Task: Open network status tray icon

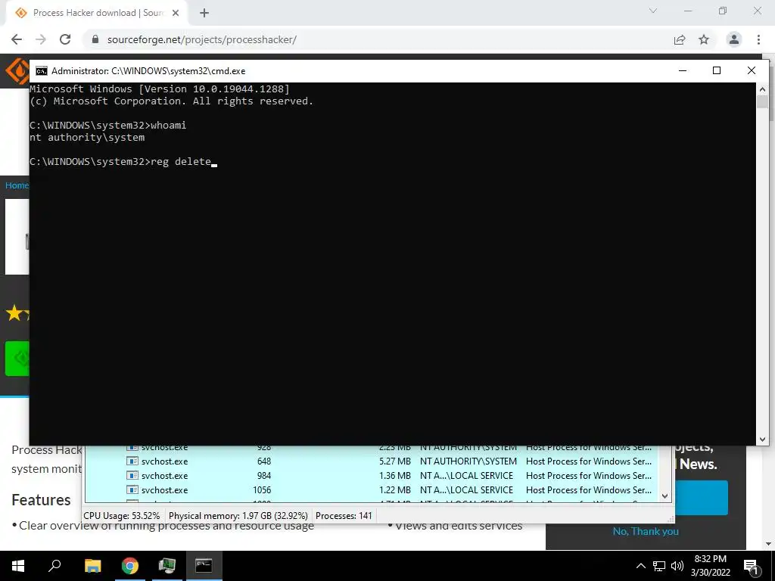Action: (659, 566)
